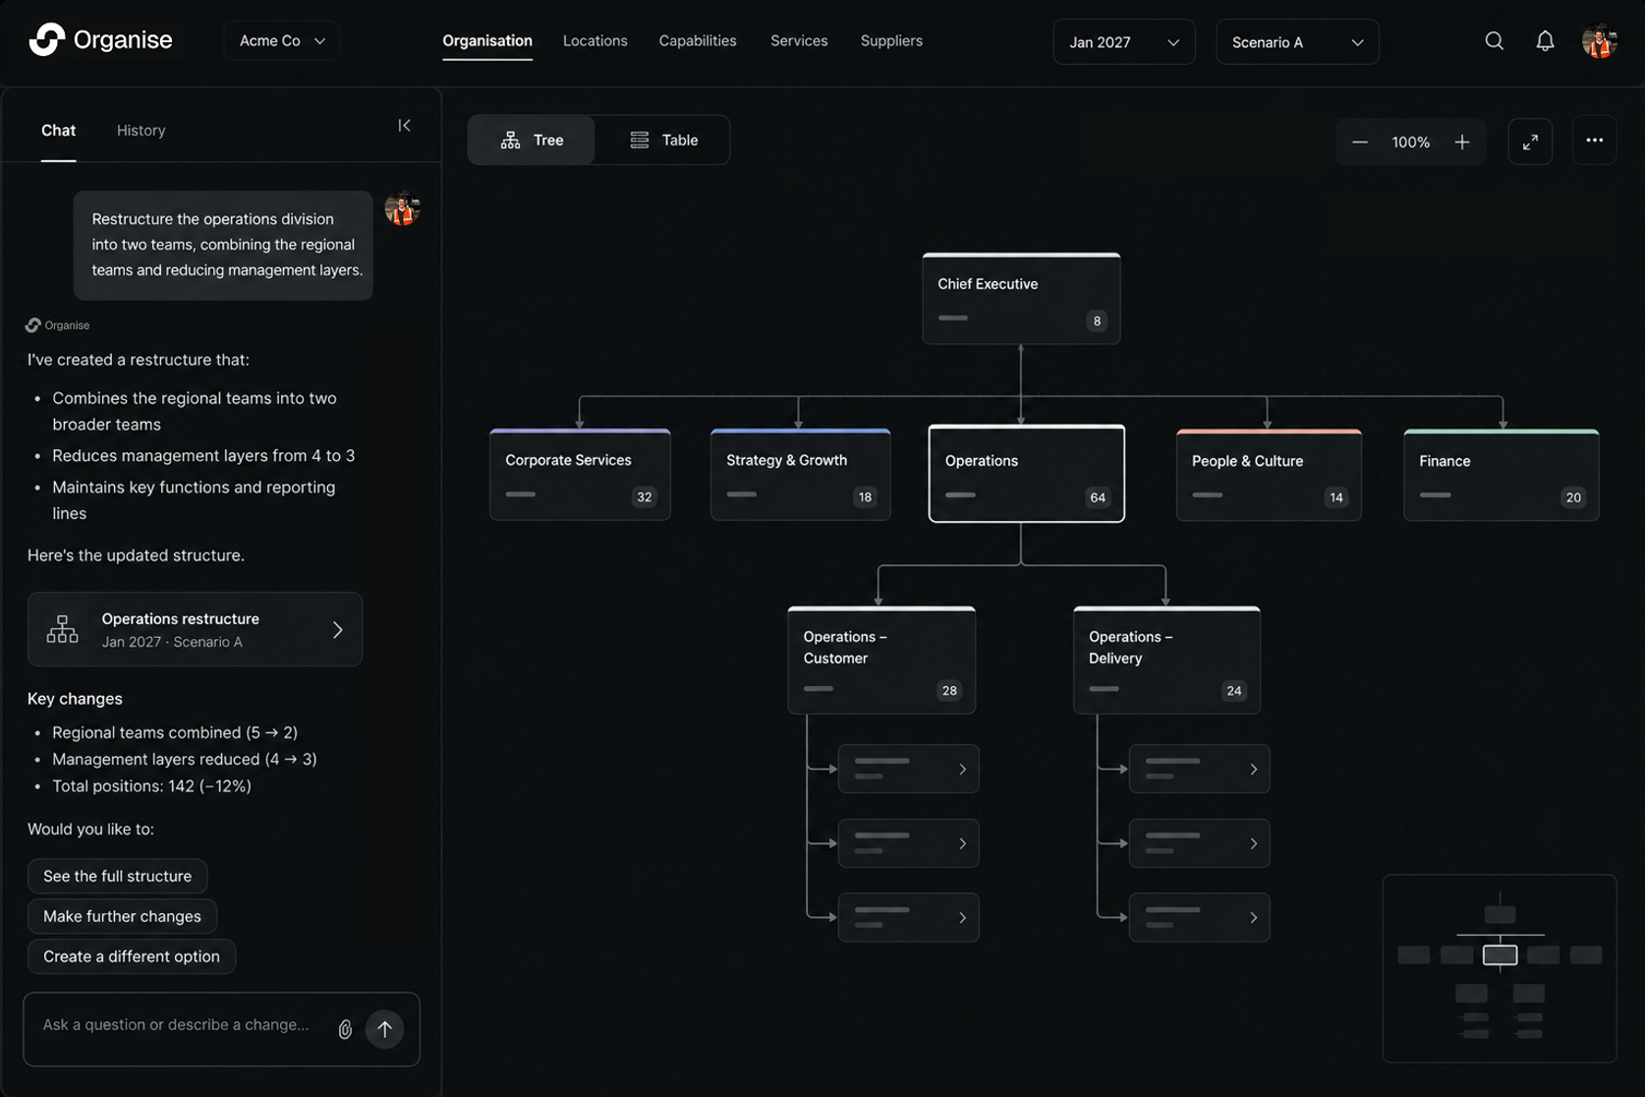Click the Organise logo icon

pos(47,40)
